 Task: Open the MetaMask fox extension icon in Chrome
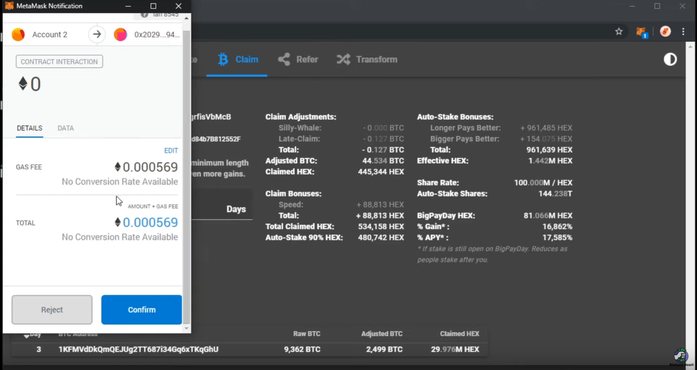pyautogui.click(x=642, y=32)
